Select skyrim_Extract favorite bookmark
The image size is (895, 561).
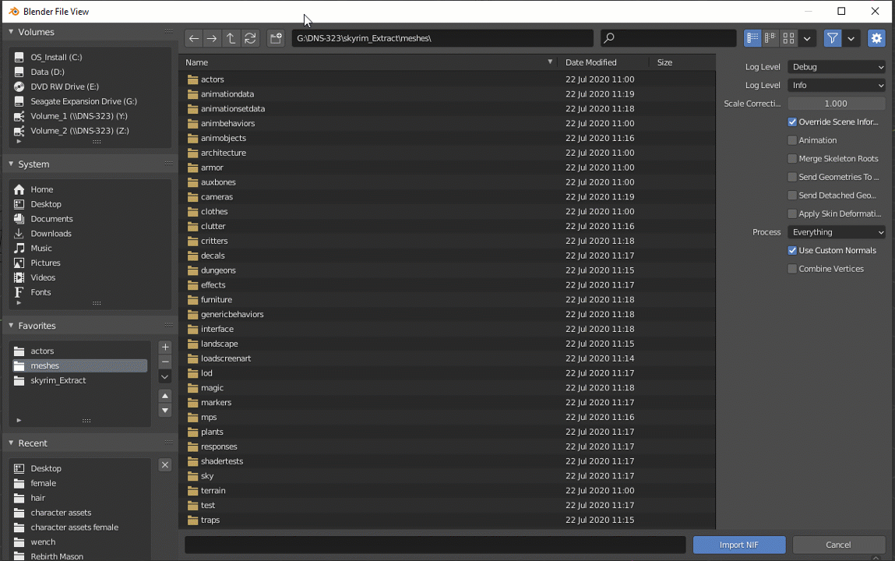pyautogui.click(x=80, y=381)
